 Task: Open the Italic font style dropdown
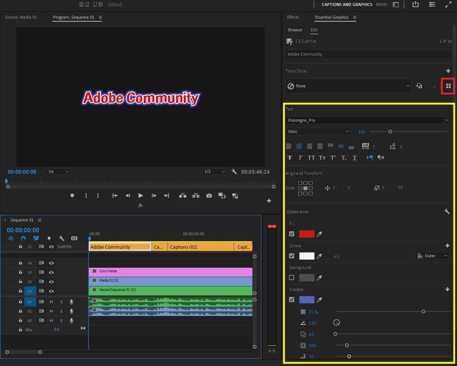[x=318, y=131]
